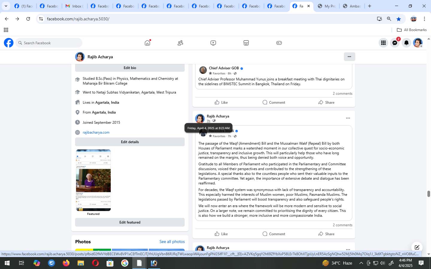Click the address bar URL
Image resolution: width=431 pixels, height=269 pixels.
click(x=78, y=19)
